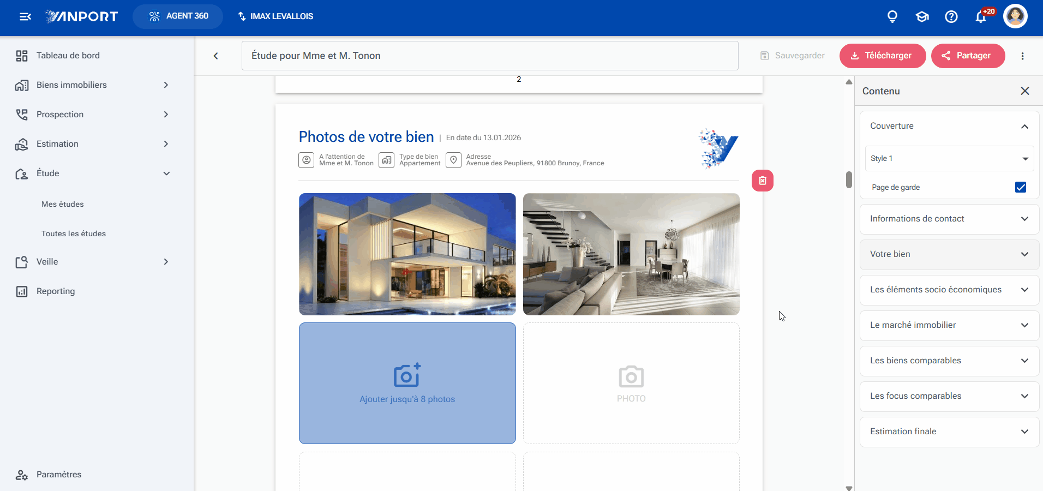The image size is (1043, 491).
Task: Click the Estimation hand-house icon
Action: point(22,144)
